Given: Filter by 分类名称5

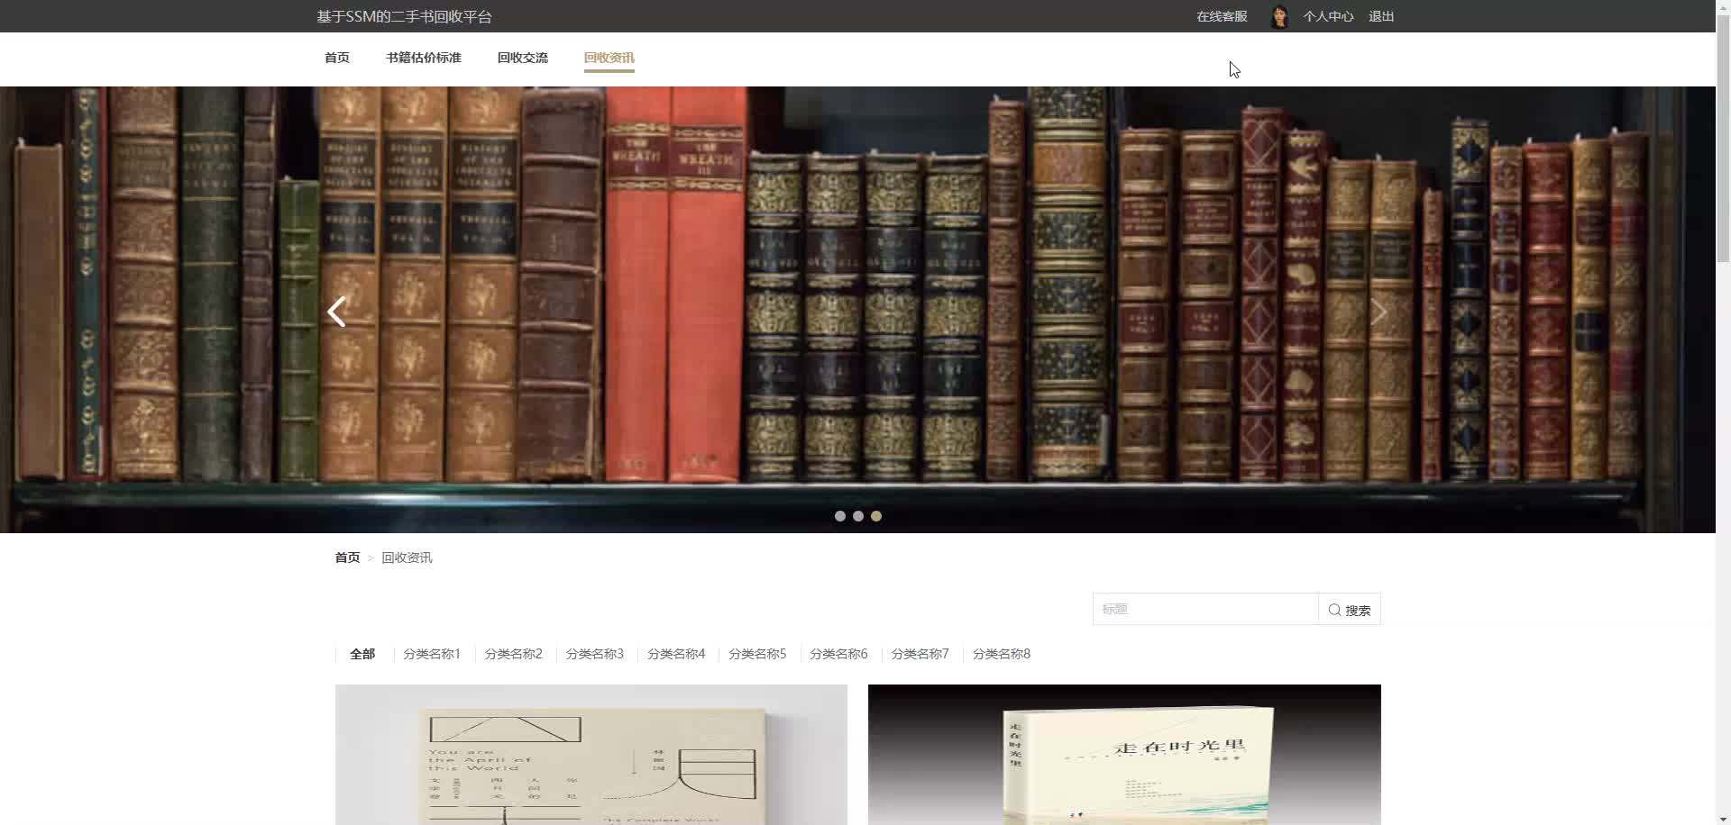Looking at the screenshot, I should click(x=757, y=654).
